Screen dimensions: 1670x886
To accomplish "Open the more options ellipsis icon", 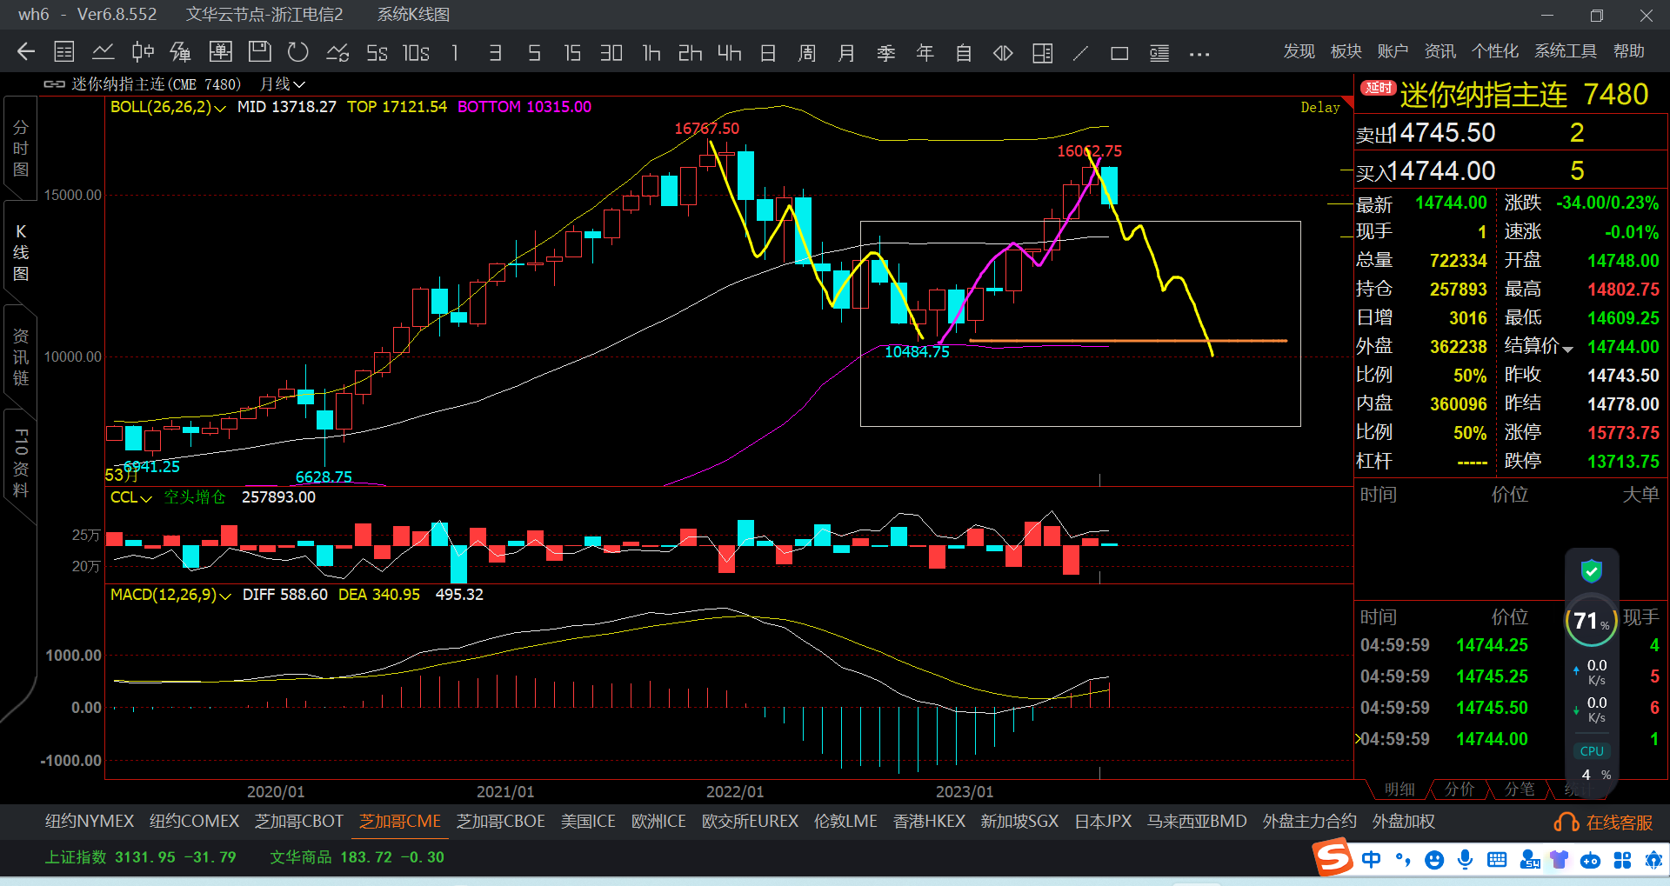I will click(x=1199, y=54).
